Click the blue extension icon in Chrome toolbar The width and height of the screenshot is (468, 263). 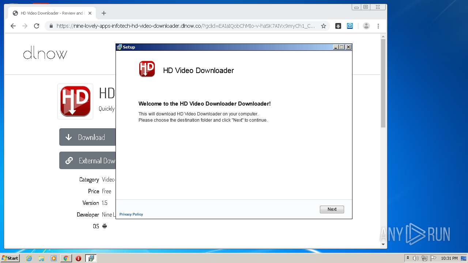[x=350, y=26]
